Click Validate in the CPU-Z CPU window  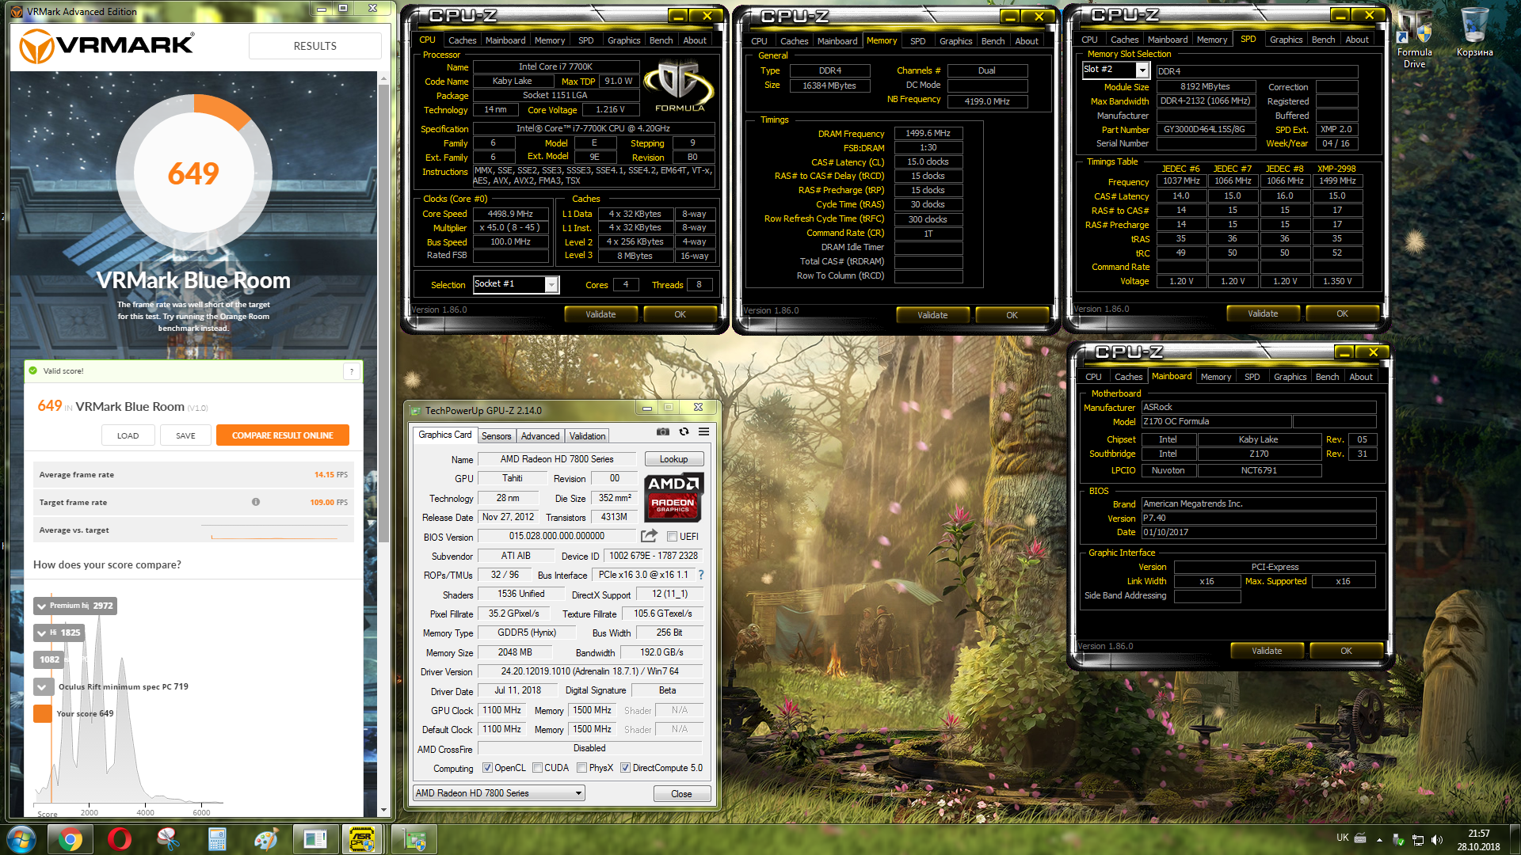[x=600, y=314]
